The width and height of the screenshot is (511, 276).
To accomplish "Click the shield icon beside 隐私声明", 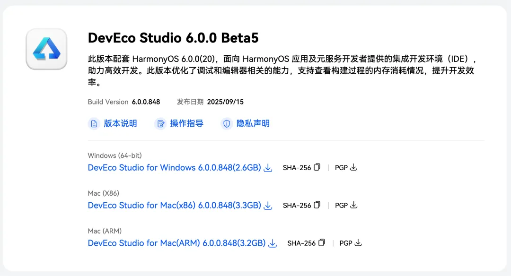I will 227,124.
